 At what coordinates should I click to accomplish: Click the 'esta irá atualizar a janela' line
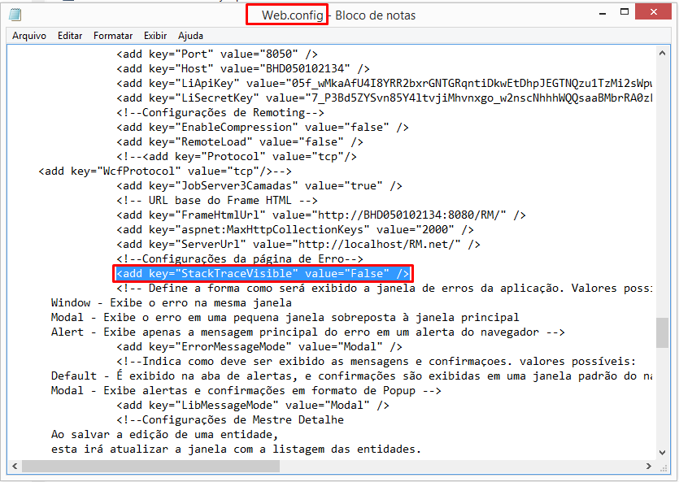click(236, 449)
